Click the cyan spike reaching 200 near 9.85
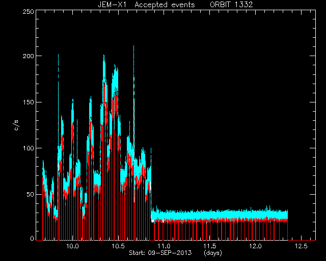Viewport: 326px width, 261px height. point(58,83)
